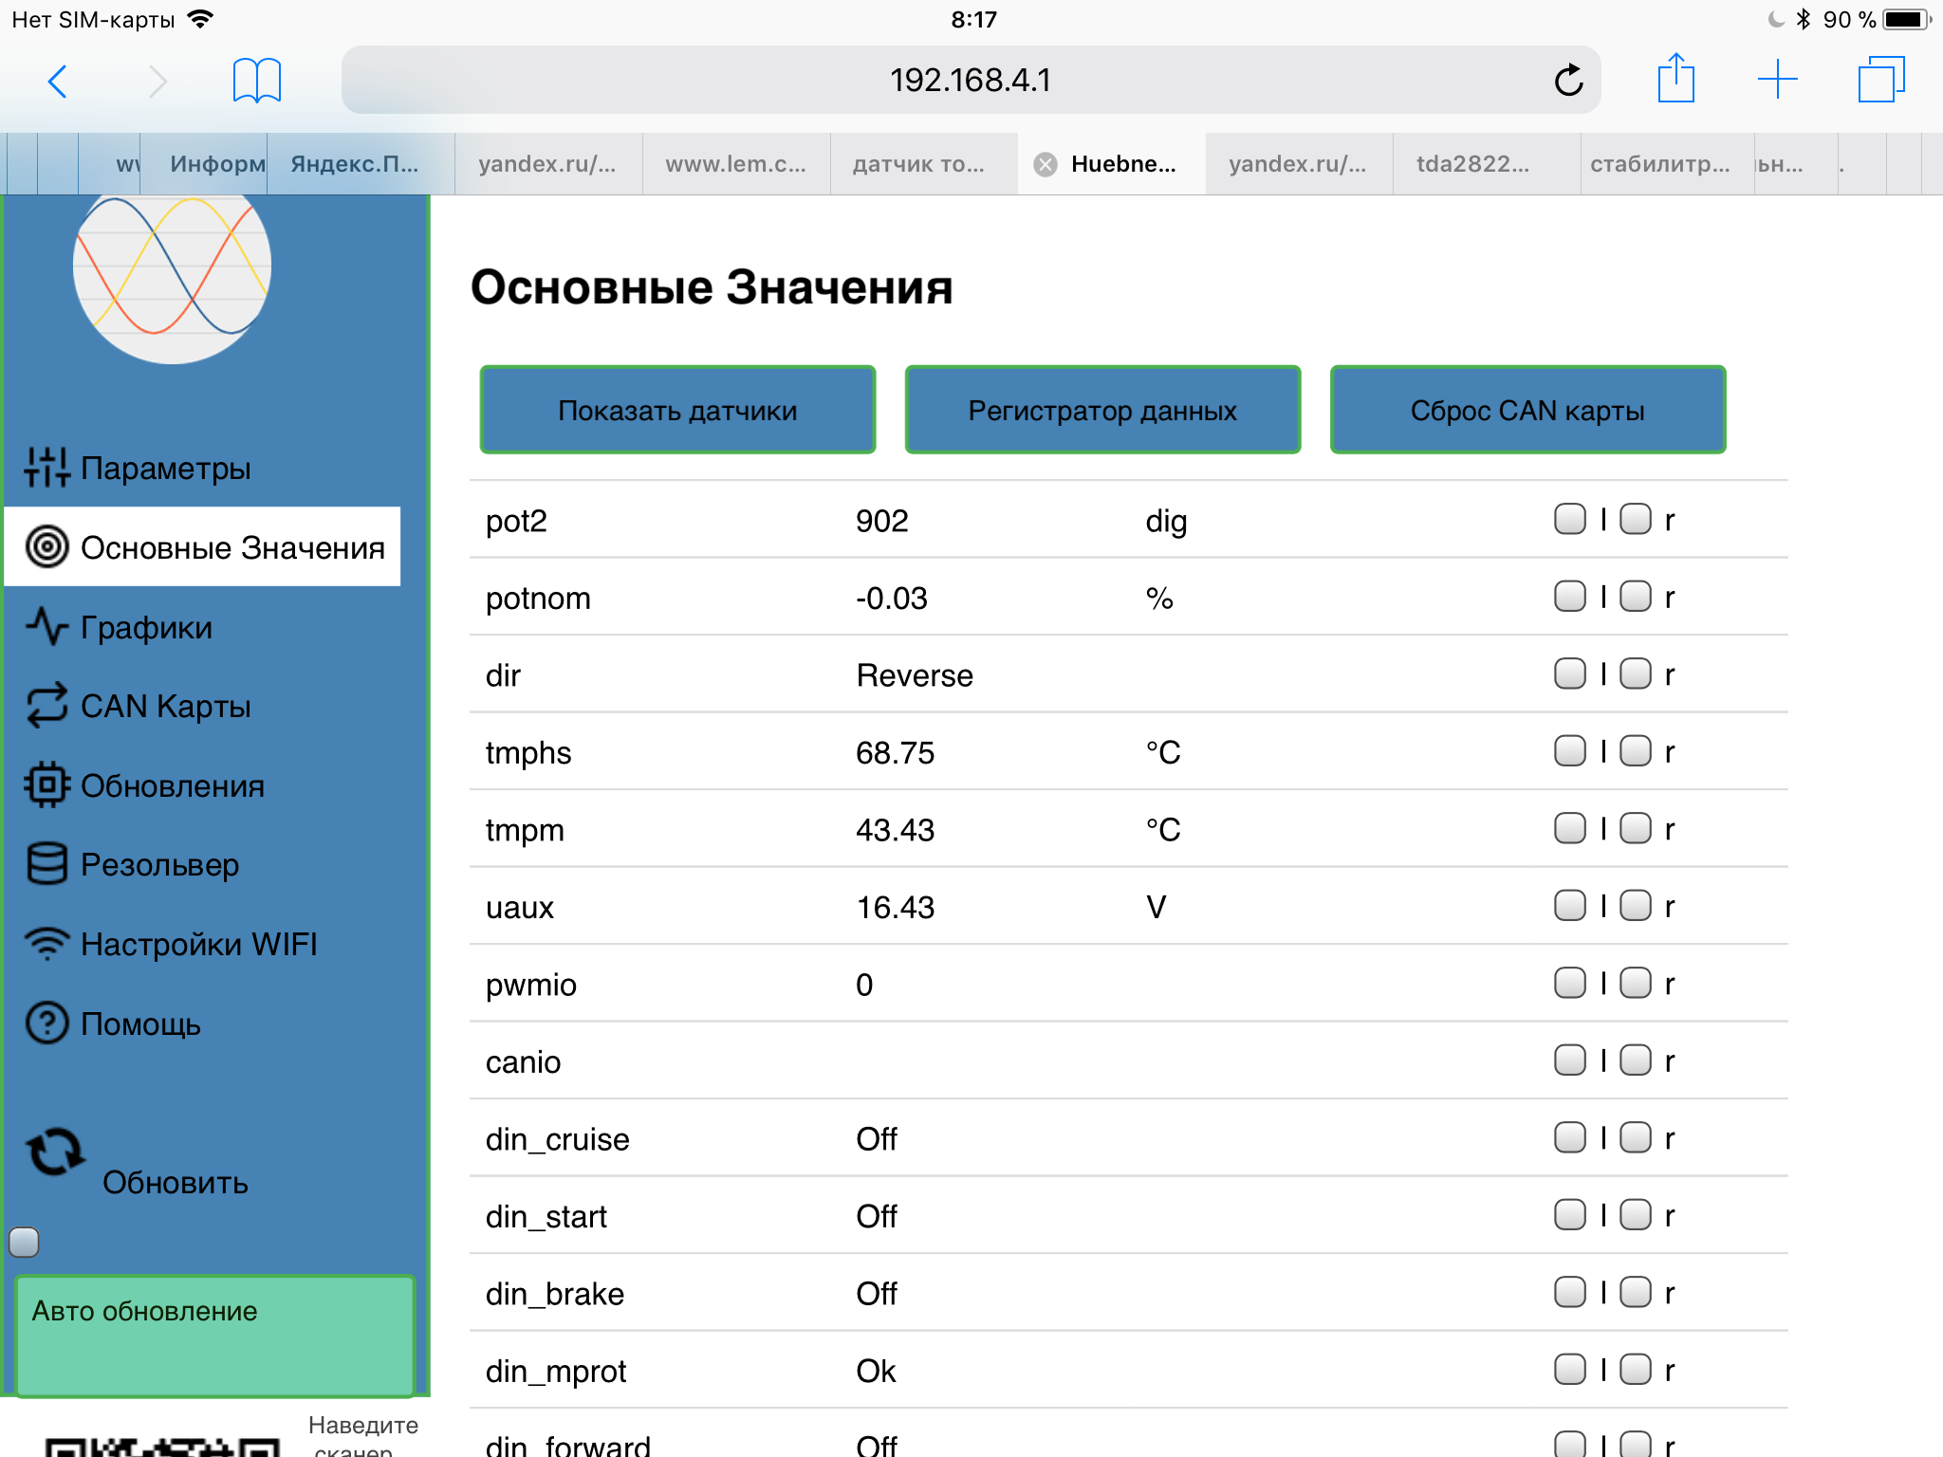Open the Safari bookmarks book icon
1943x1457 pixels.
coord(256,80)
